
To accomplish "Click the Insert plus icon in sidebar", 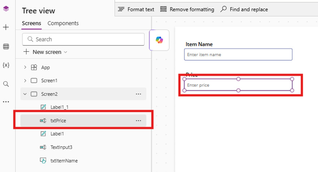I will [6, 27].
